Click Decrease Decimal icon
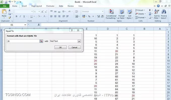The height and width of the screenshot is (100, 171). 102,16
